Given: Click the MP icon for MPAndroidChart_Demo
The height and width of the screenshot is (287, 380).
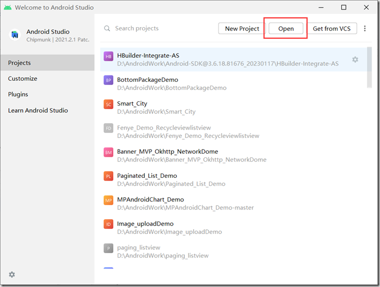Looking at the screenshot, I should [108, 200].
